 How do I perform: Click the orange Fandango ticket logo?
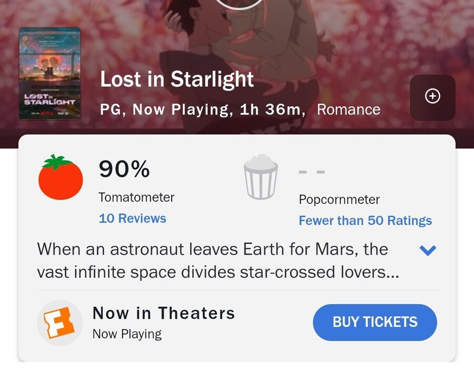tap(60, 323)
